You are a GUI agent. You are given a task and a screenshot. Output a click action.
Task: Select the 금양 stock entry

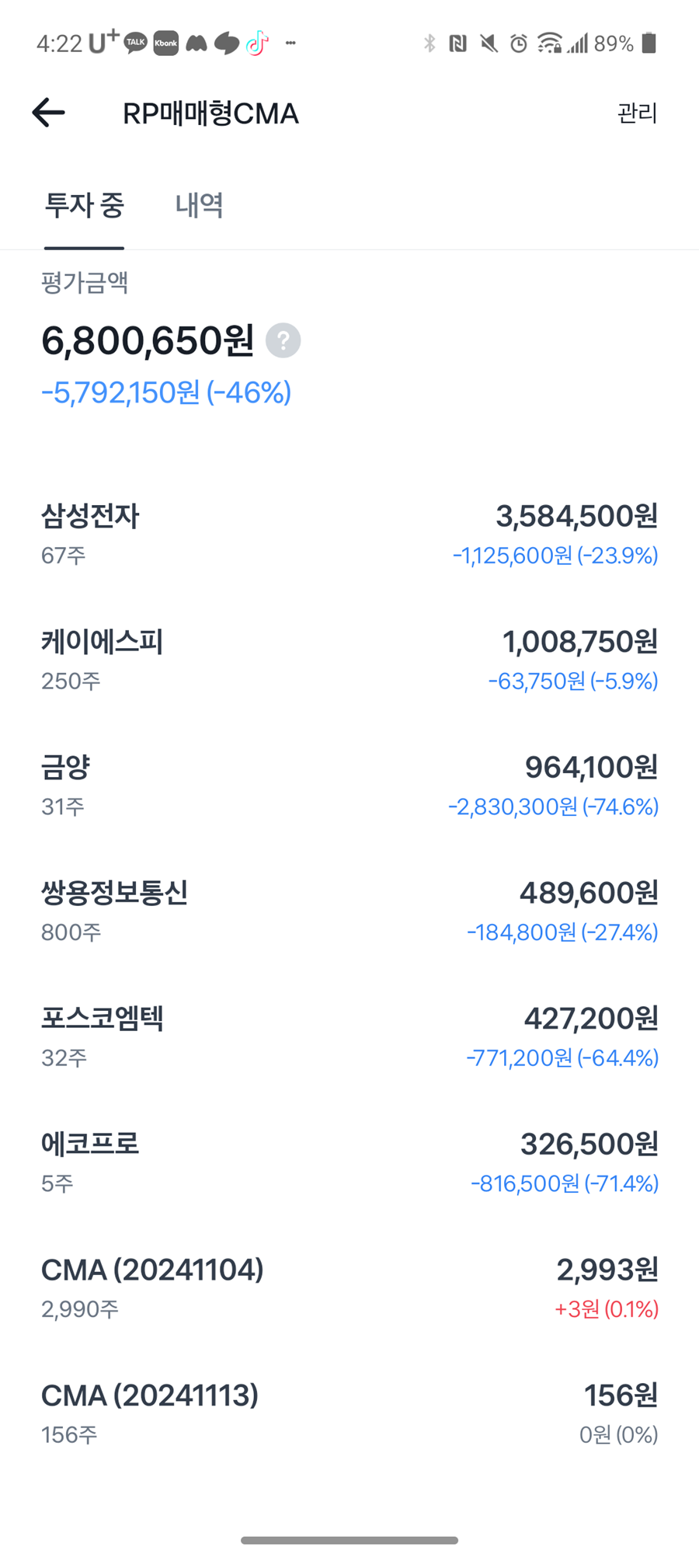[x=349, y=786]
